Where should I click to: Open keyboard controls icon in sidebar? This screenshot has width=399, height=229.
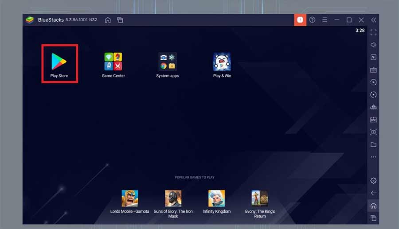tap(373, 70)
